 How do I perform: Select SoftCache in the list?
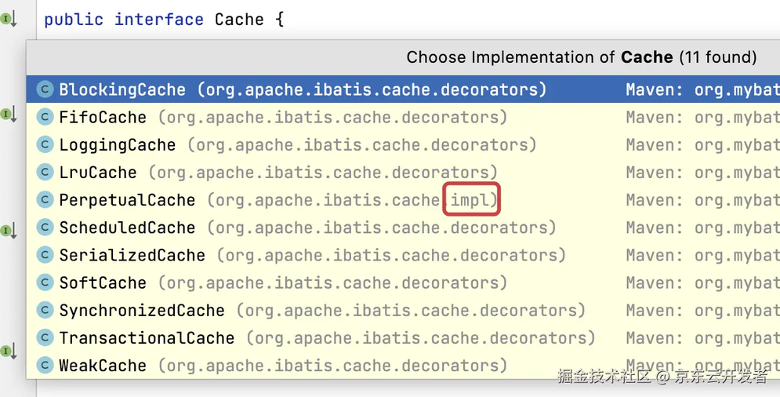click(x=403, y=282)
